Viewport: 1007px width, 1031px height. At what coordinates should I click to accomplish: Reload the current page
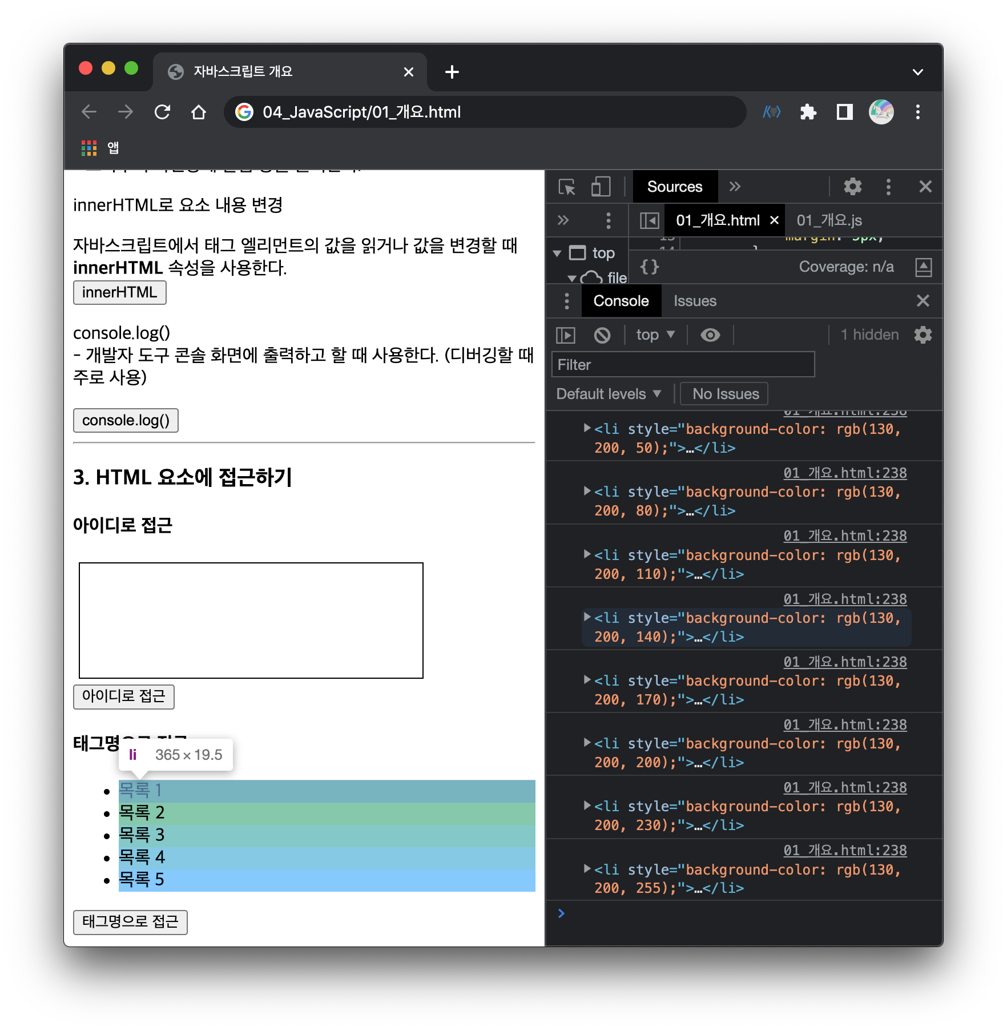click(x=162, y=112)
